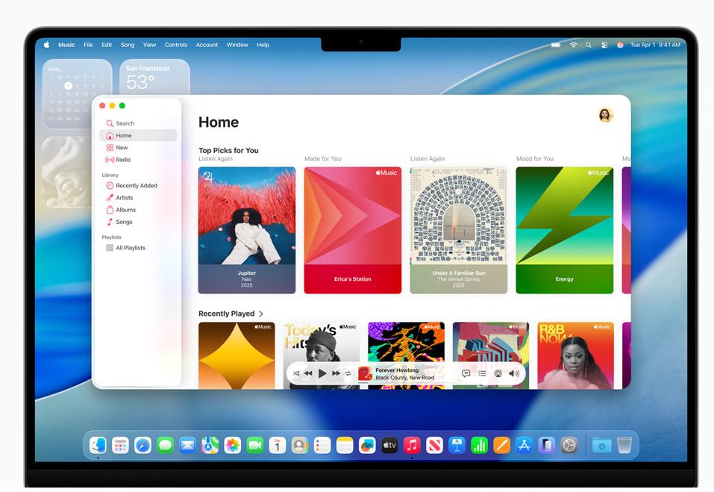Image resolution: width=714 pixels, height=492 pixels.
Task: Open the April calendar widget
Action: pos(78,94)
